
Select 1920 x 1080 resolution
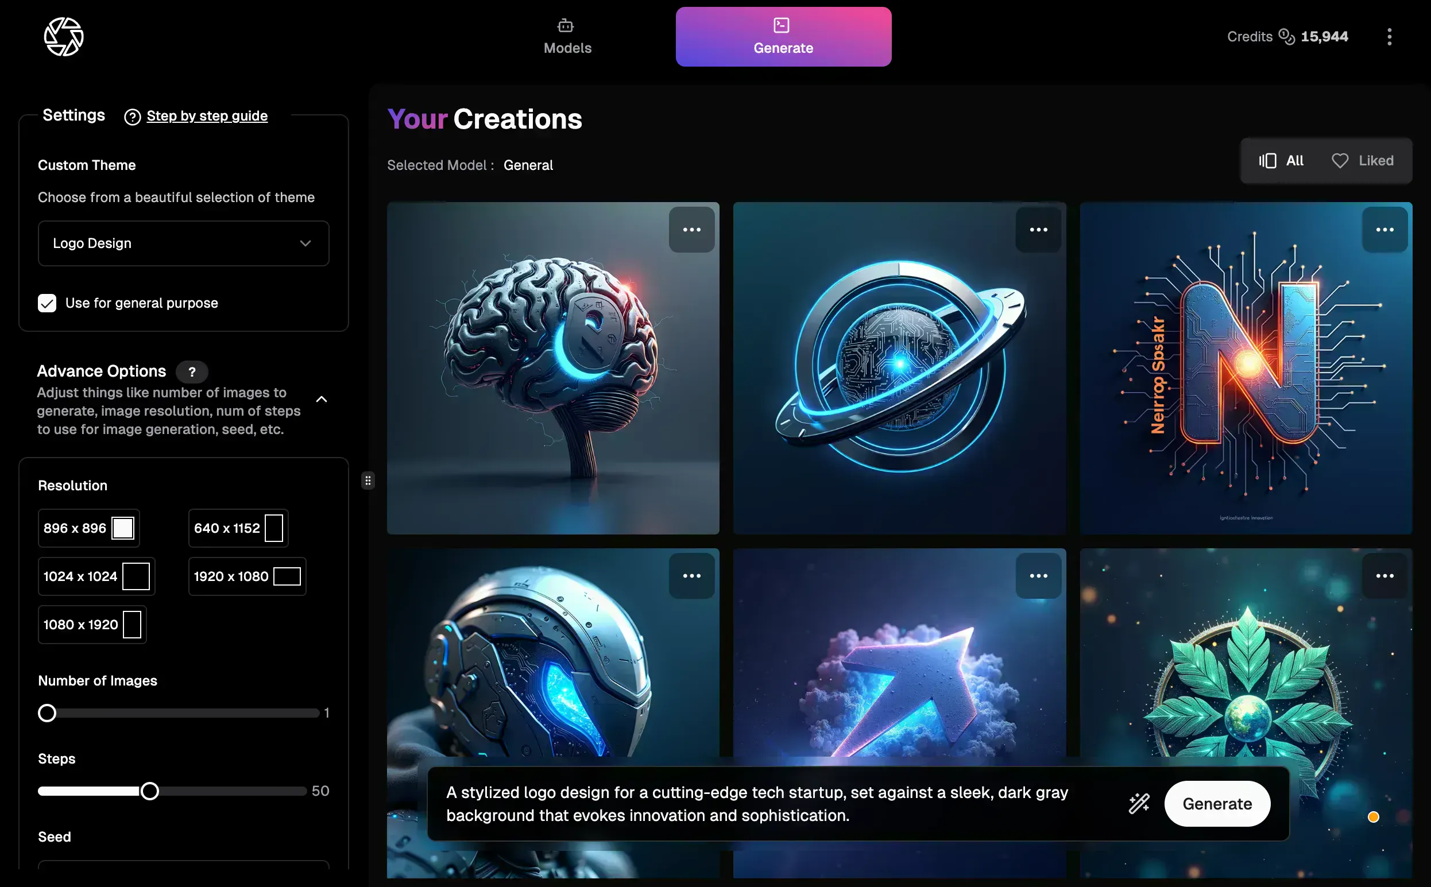coord(247,576)
